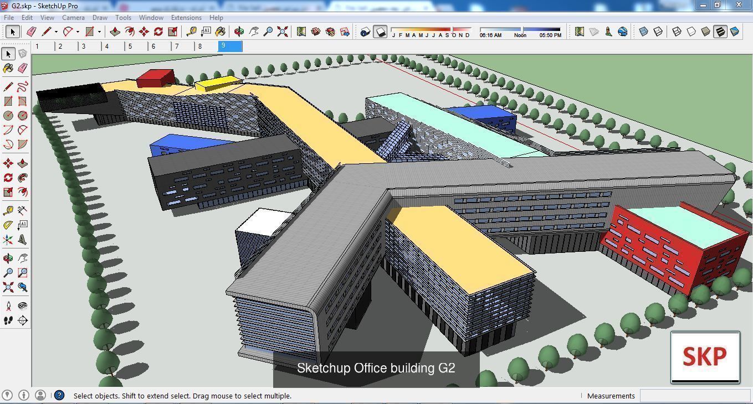The image size is (753, 404).
Task: Select the Walk footprints tool
Action: click(x=8, y=320)
